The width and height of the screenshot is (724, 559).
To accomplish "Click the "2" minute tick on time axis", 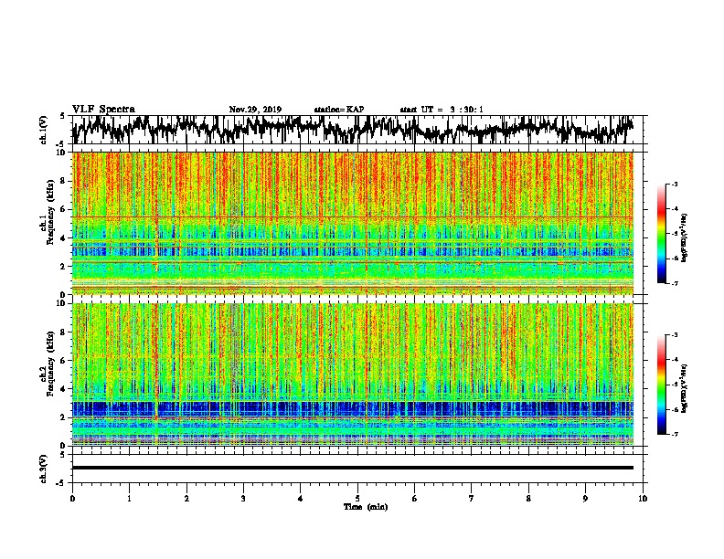I will (x=186, y=499).
